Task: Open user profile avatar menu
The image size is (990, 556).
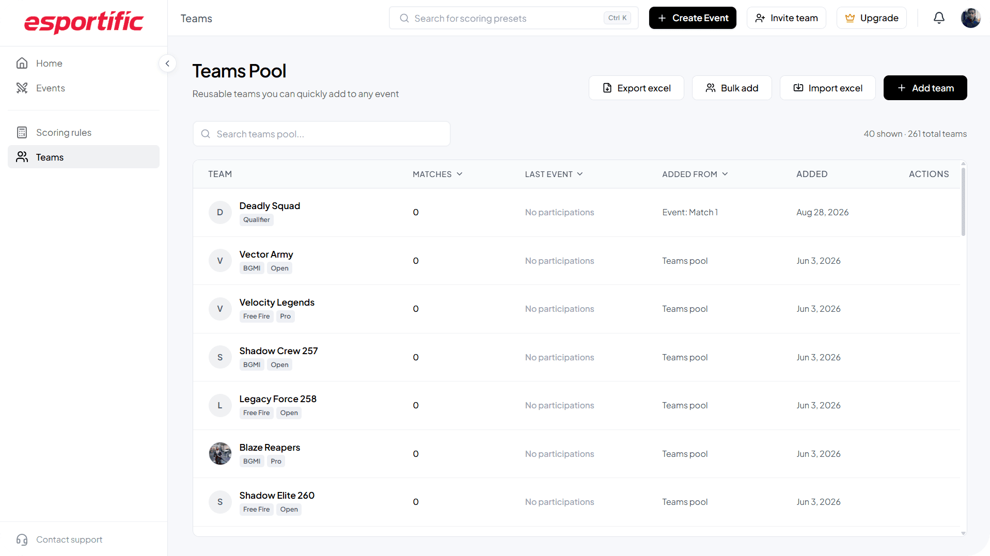Action: [970, 18]
